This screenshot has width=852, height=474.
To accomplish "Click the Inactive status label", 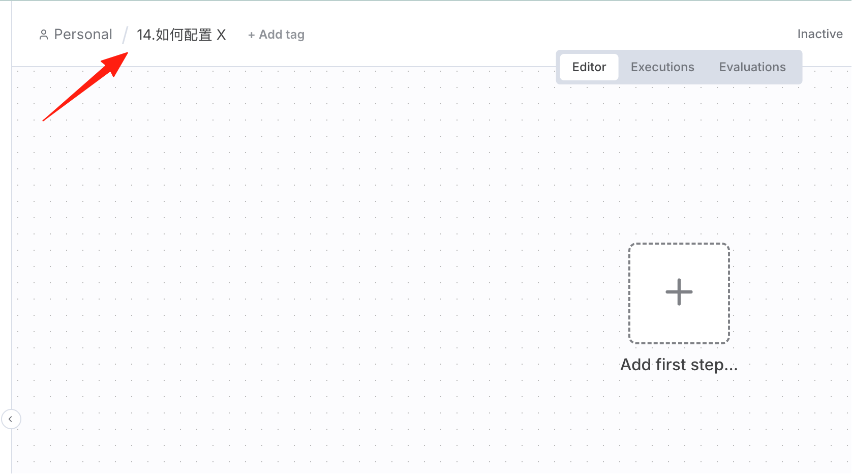I will click(820, 34).
